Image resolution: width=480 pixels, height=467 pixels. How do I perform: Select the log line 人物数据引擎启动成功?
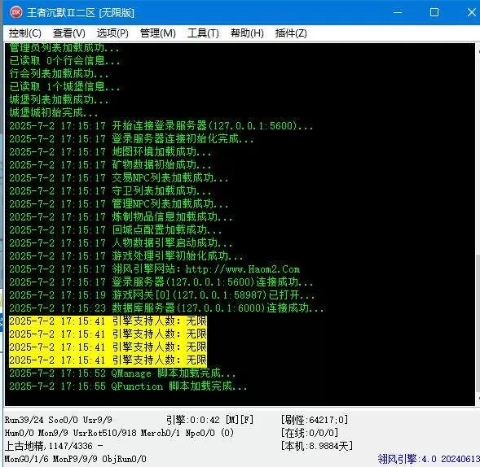121,243
